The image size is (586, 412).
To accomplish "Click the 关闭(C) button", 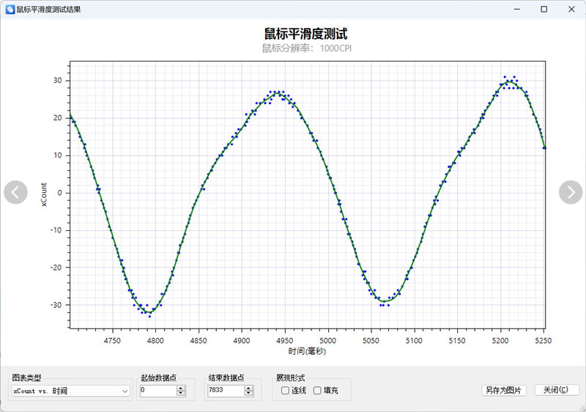I will (557, 391).
